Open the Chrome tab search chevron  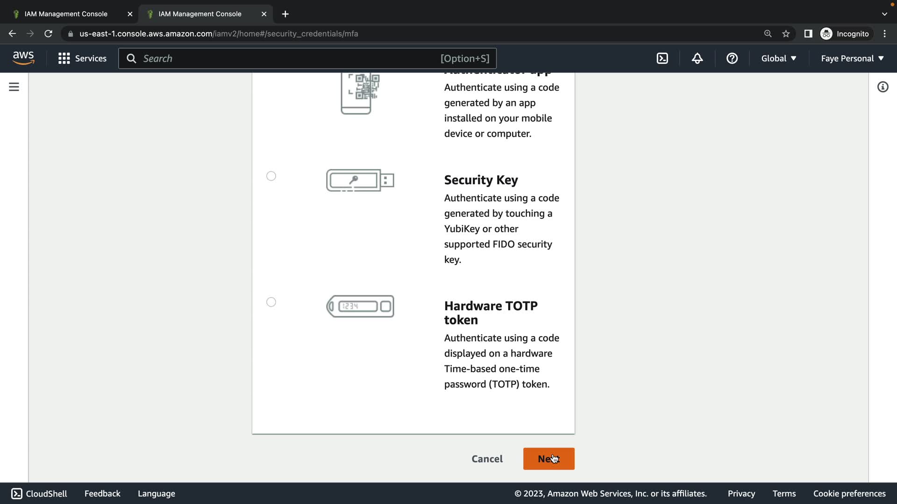(884, 14)
